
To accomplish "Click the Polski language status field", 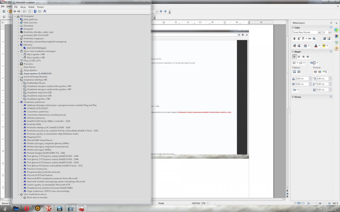I will tap(161, 203).
